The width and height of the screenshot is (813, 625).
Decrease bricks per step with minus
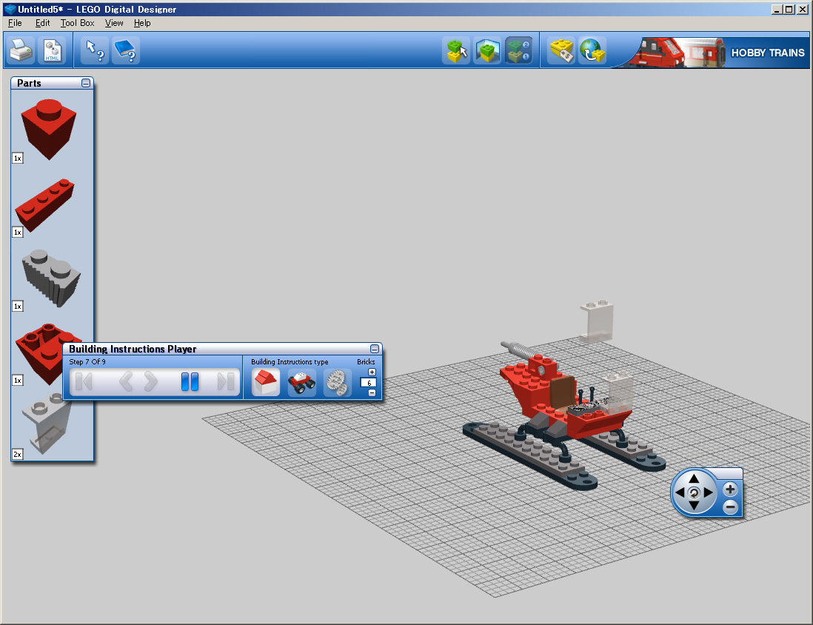tap(372, 392)
